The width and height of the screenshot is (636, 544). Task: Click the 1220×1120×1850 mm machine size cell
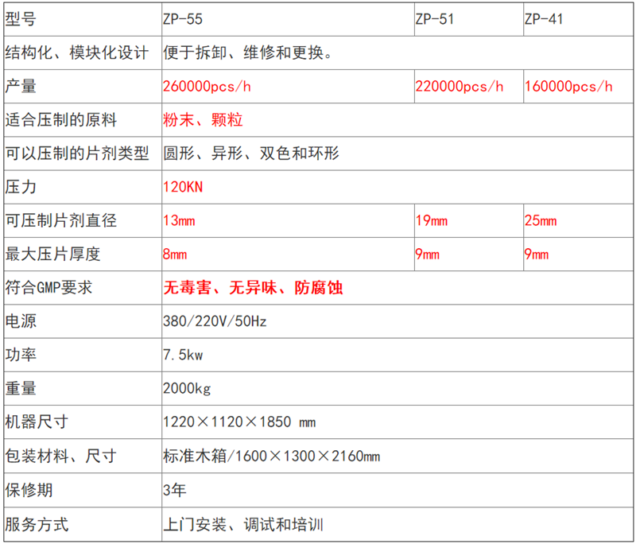tap(239, 422)
